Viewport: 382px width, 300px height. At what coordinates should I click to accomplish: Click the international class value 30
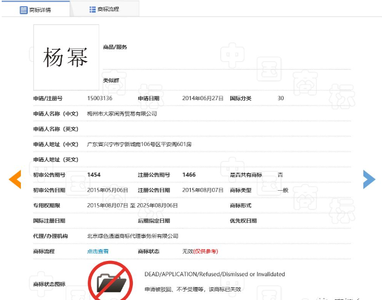(x=281, y=98)
